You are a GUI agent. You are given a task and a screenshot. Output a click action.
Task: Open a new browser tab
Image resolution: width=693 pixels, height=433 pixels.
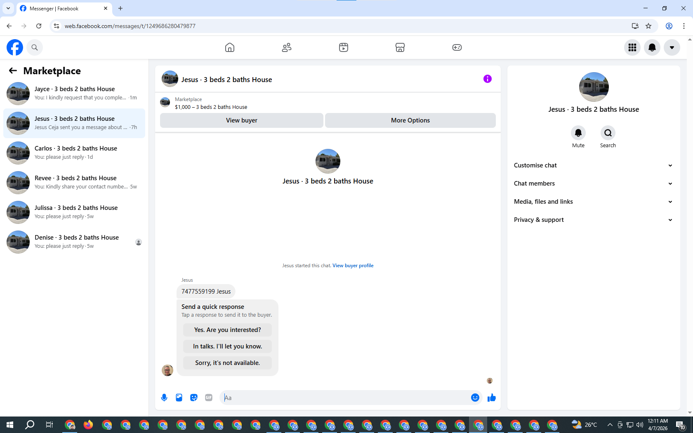pos(120,8)
